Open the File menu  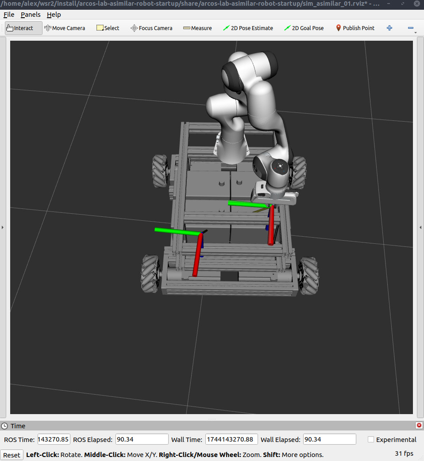(9, 15)
